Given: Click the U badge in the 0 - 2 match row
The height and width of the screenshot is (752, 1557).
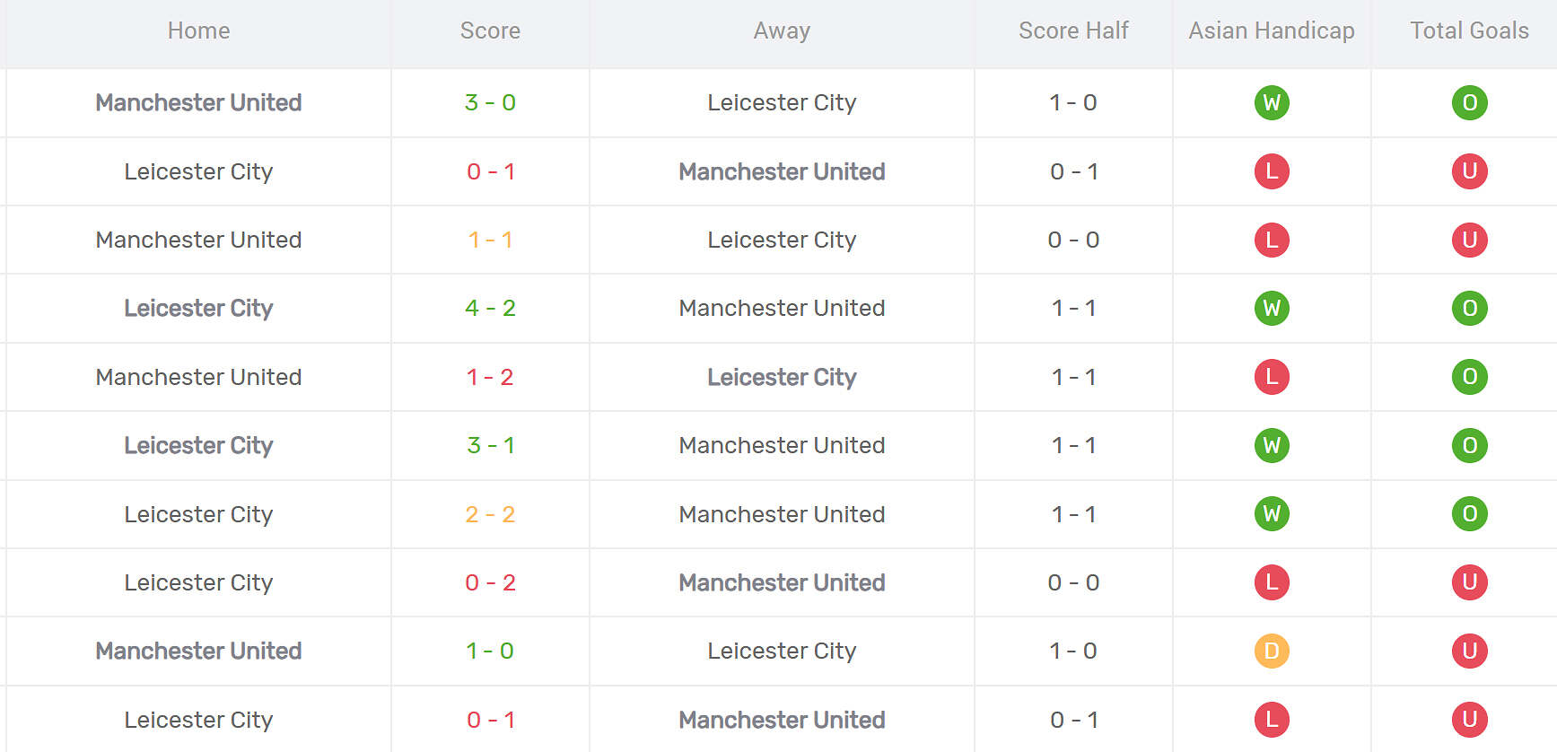Looking at the screenshot, I should pyautogui.click(x=1469, y=582).
